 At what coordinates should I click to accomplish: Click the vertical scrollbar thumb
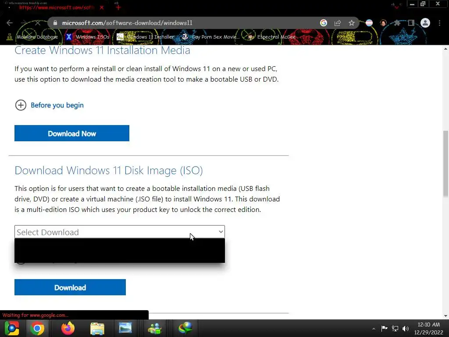445,163
